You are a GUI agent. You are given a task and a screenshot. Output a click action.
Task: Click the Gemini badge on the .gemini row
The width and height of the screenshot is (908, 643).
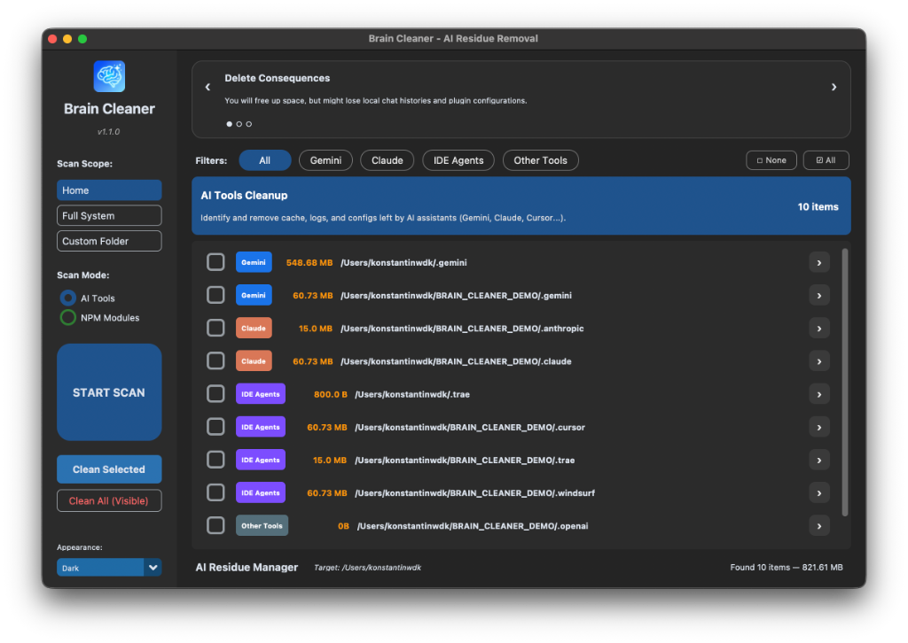(254, 262)
